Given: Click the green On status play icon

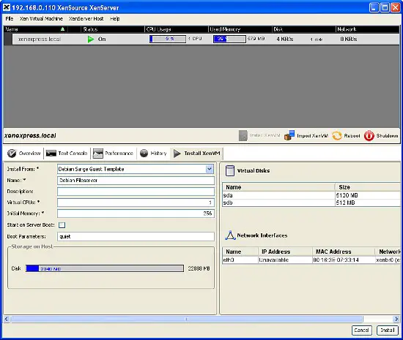Looking at the screenshot, I should point(90,39).
